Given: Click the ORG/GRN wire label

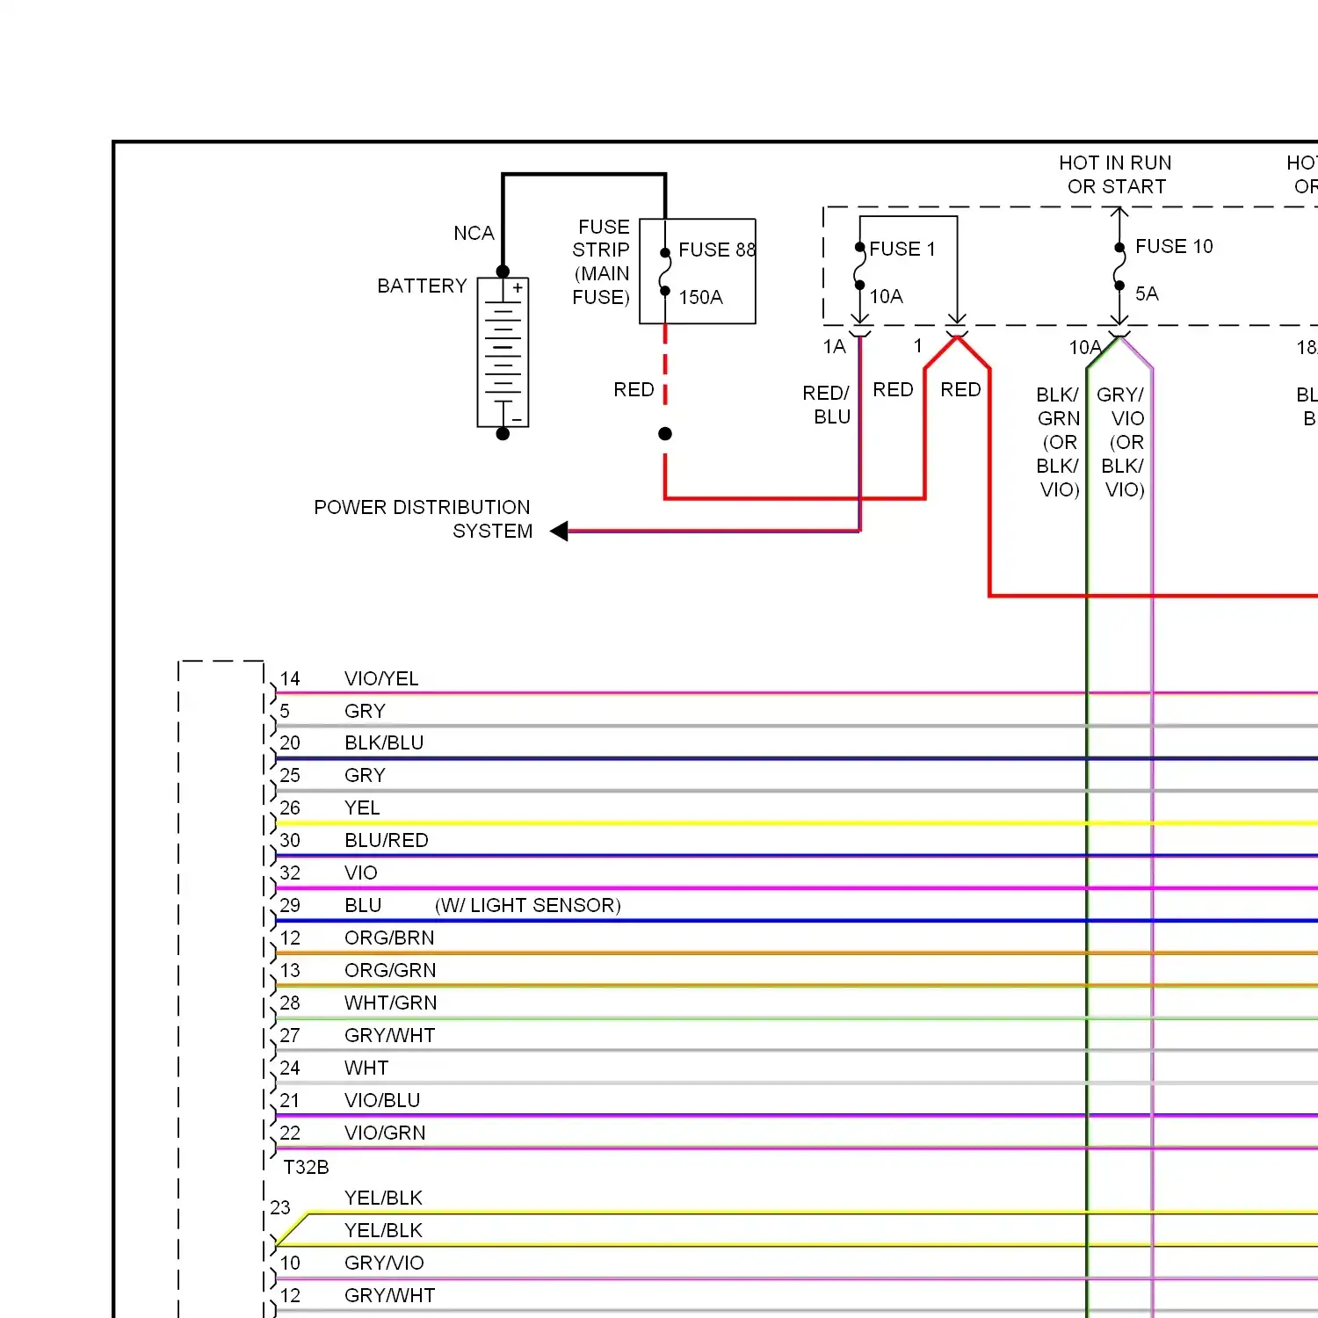Looking at the screenshot, I should tap(390, 971).
